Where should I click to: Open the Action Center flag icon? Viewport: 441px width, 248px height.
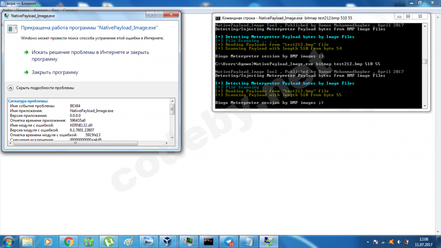(x=376, y=242)
